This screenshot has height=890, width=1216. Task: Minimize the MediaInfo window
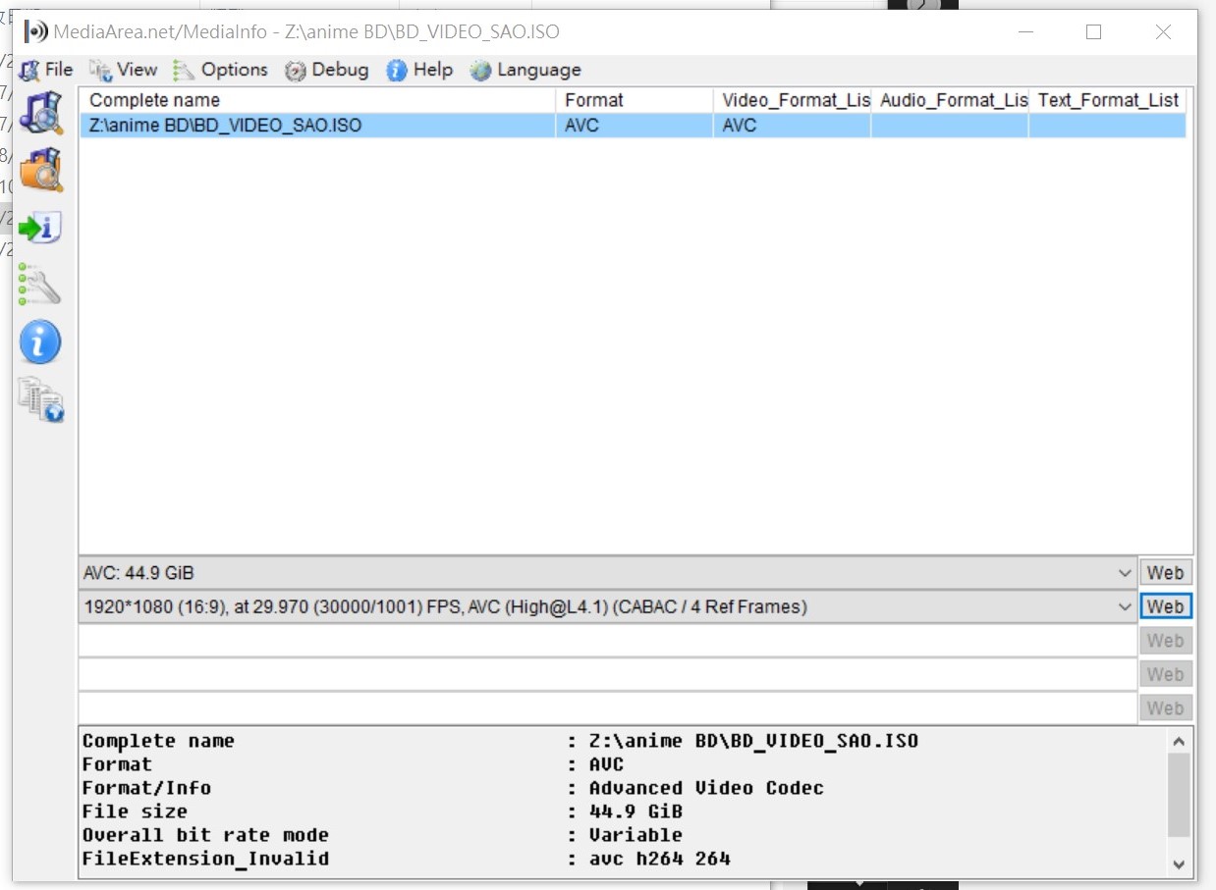[x=1025, y=31]
